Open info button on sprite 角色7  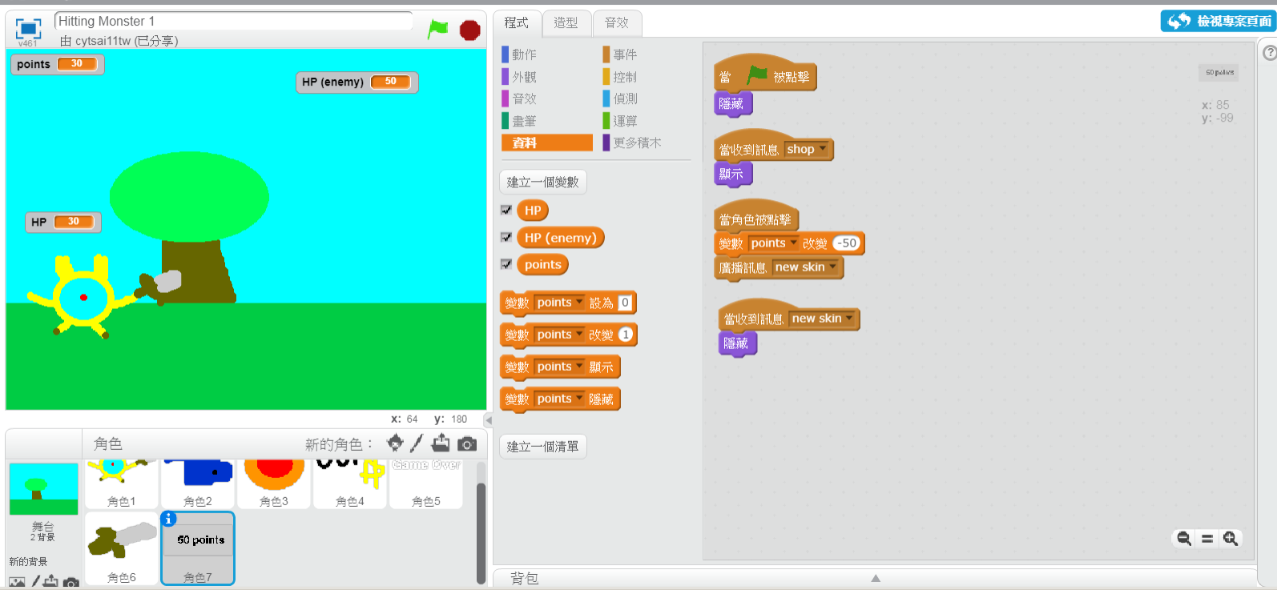tap(168, 519)
